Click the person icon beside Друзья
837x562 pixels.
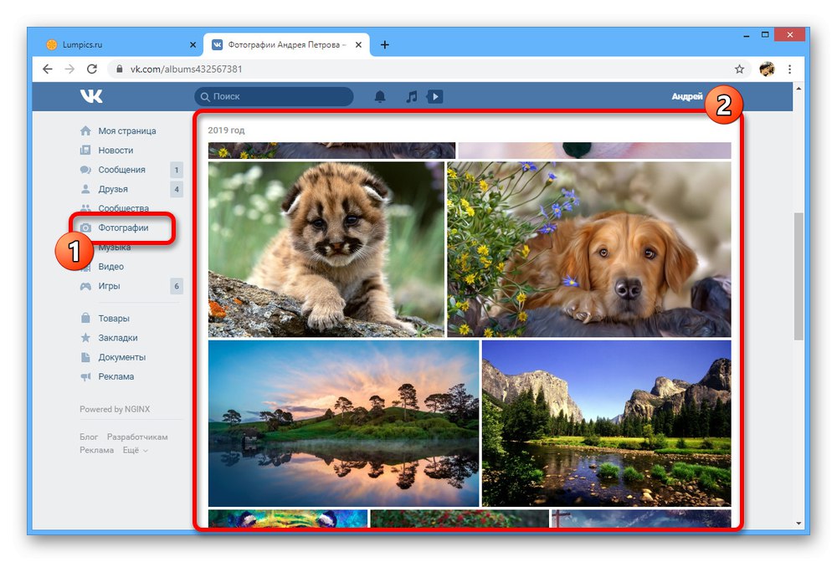tap(85, 189)
